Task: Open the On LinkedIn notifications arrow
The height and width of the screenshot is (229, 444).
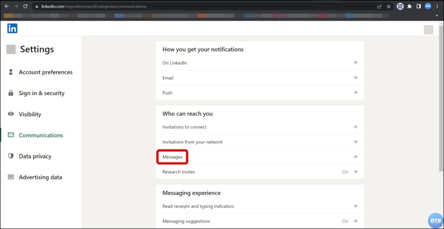Action: click(x=355, y=62)
